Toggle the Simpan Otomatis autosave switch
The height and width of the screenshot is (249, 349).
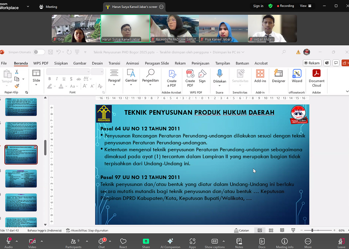[x=39, y=52]
